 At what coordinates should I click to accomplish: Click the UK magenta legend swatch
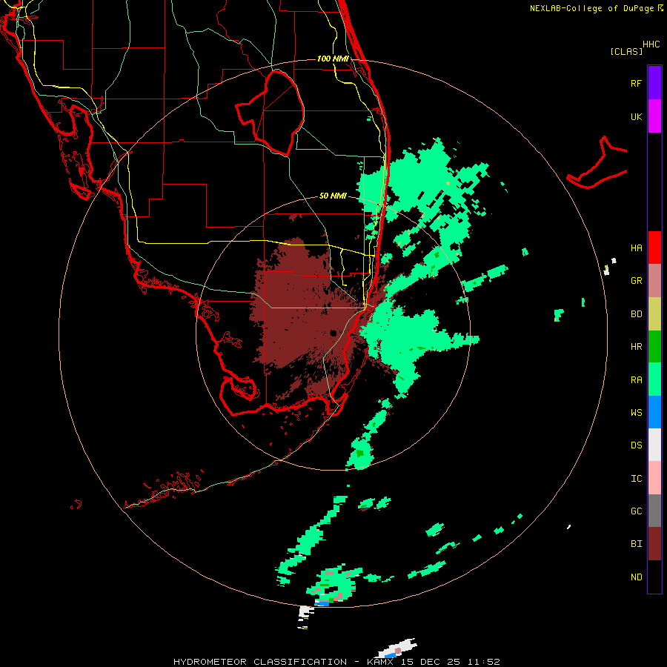(654, 116)
